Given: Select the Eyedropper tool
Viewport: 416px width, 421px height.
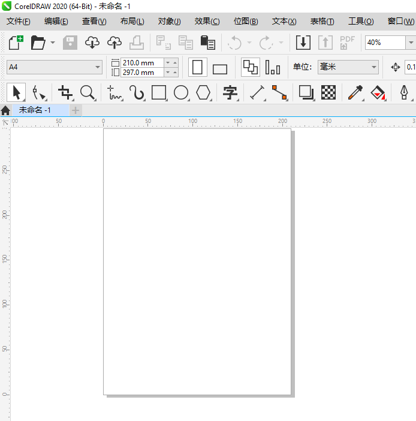Looking at the screenshot, I should tap(355, 92).
